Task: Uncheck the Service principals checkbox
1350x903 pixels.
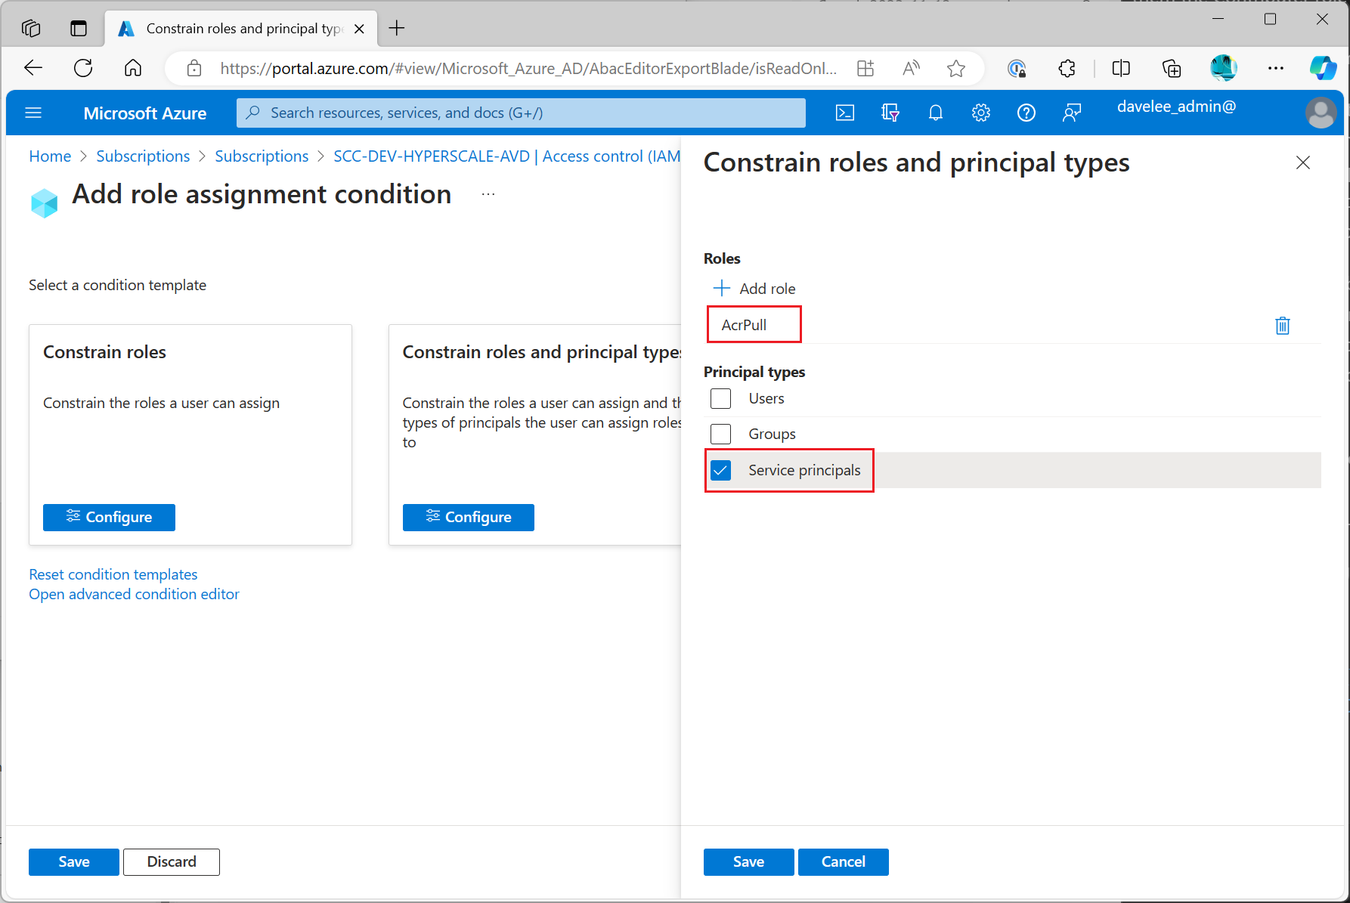Action: 721,470
